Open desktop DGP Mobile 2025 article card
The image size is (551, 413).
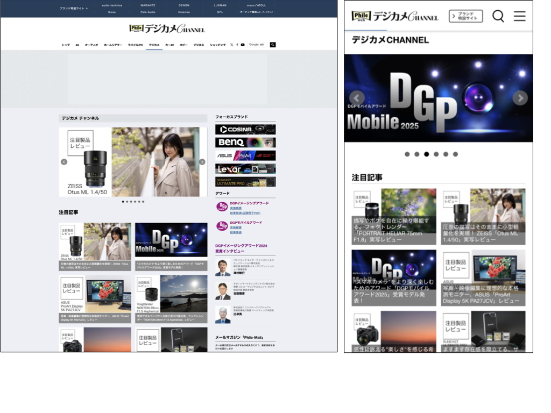click(x=171, y=246)
